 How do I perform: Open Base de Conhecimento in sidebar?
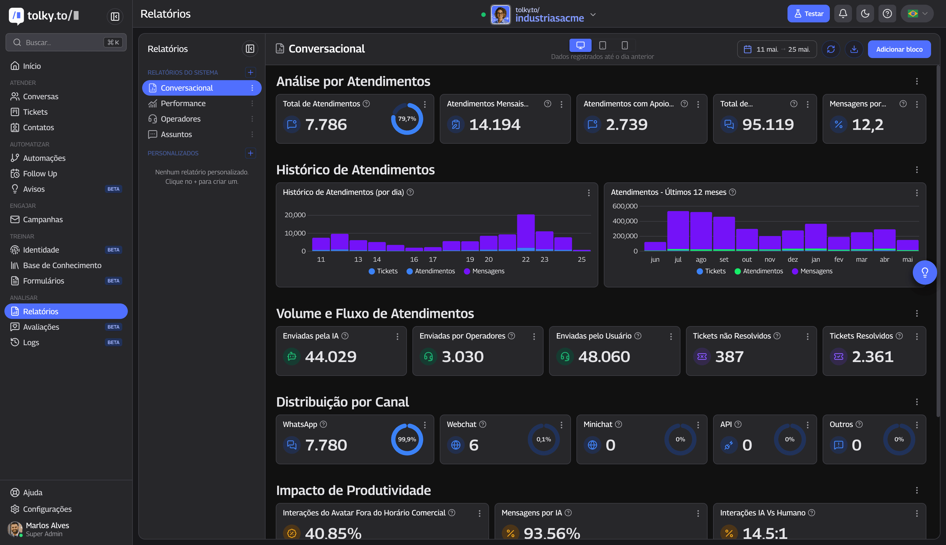pyautogui.click(x=66, y=265)
